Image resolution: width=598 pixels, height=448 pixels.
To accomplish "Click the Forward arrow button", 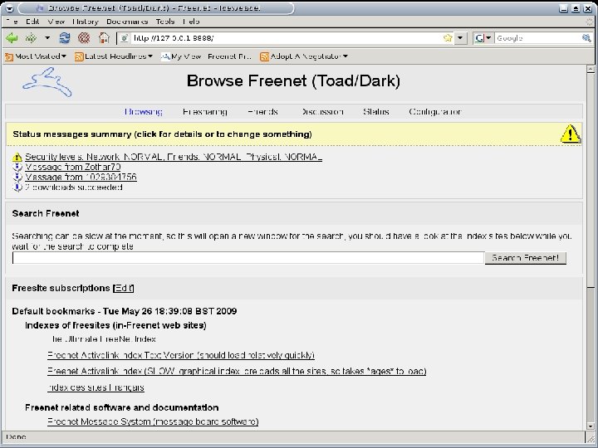I will pos(31,37).
